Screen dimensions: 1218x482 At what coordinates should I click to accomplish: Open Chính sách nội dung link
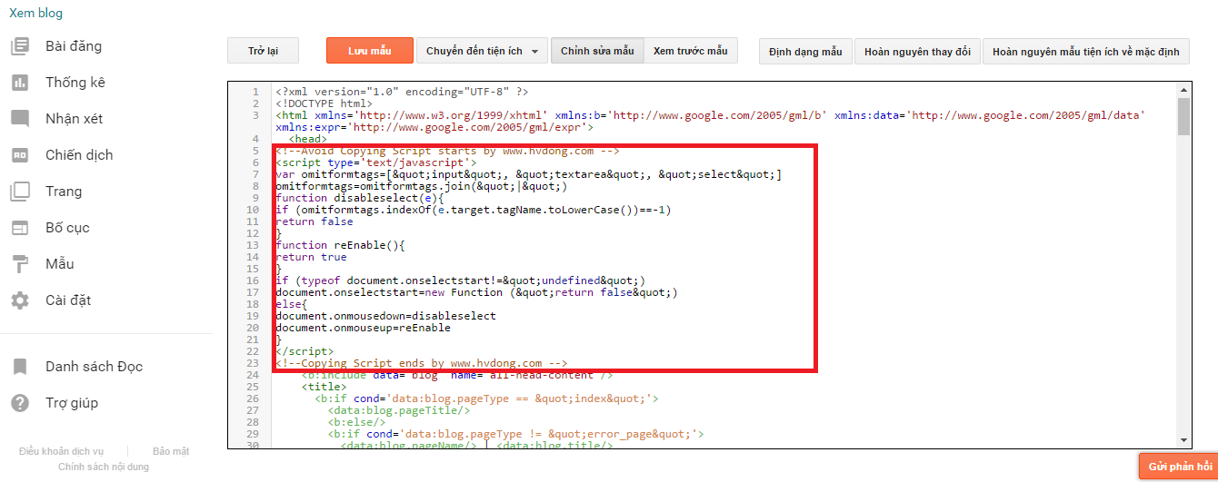[104, 467]
